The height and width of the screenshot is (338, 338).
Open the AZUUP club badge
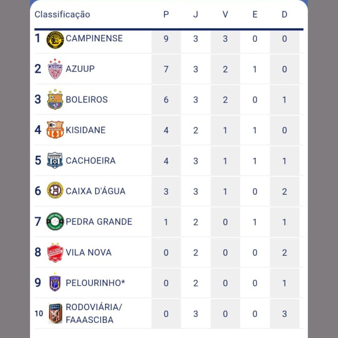(x=55, y=69)
